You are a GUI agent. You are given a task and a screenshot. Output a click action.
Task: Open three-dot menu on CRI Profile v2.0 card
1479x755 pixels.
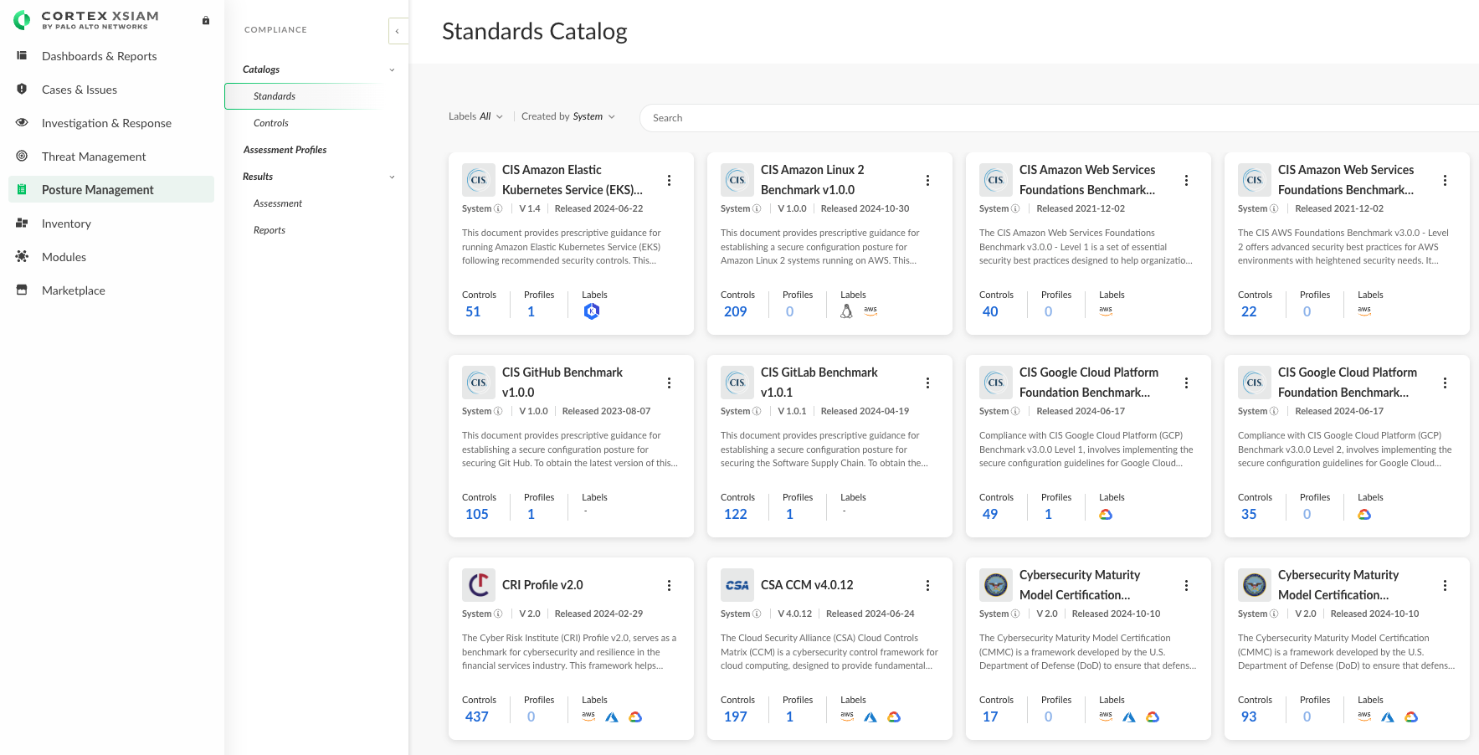pos(669,585)
